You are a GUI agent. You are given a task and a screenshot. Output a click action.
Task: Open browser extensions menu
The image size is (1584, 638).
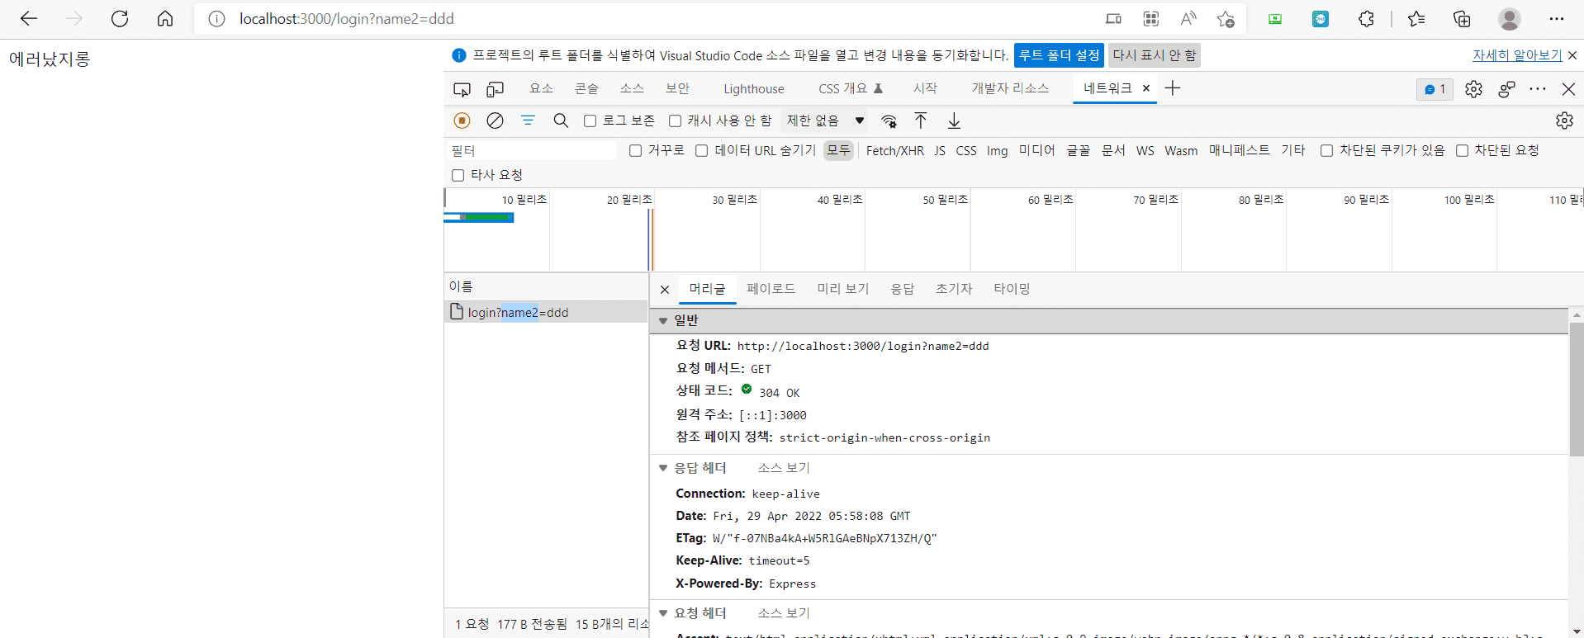(x=1366, y=18)
